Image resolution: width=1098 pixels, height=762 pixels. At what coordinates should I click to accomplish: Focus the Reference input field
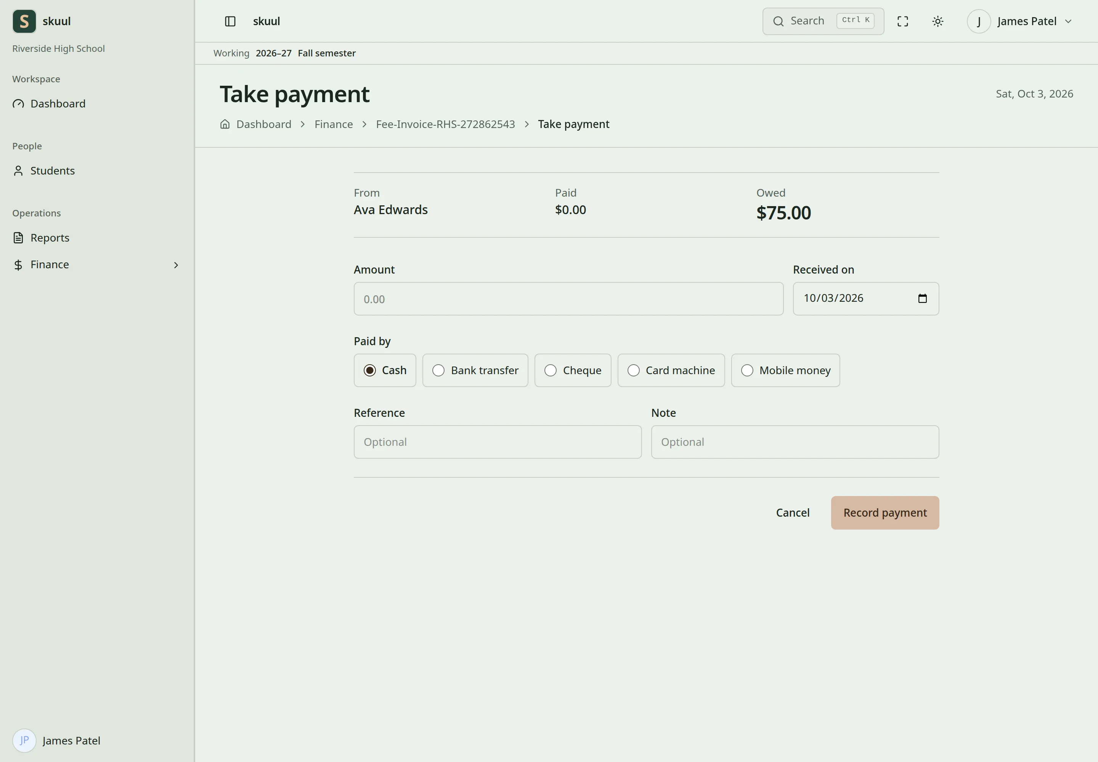[x=498, y=442]
